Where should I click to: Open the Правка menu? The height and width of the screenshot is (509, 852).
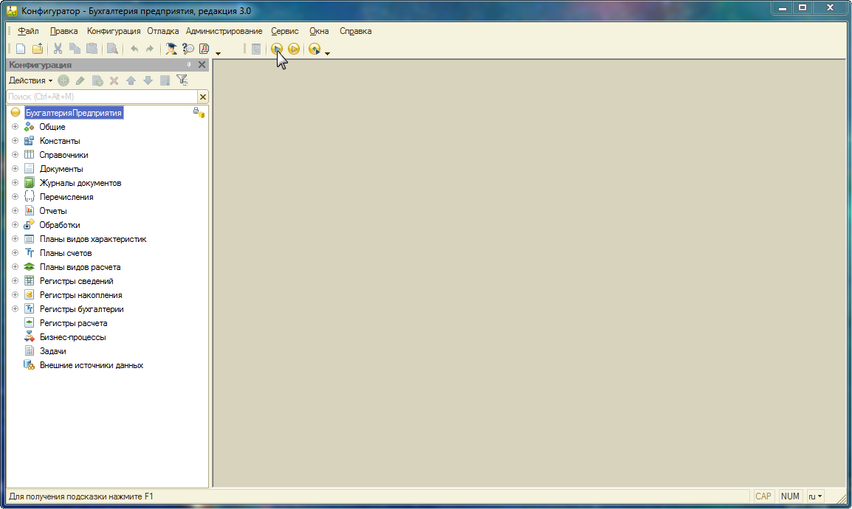click(63, 31)
